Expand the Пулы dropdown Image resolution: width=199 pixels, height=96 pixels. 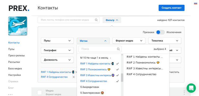point(57,41)
